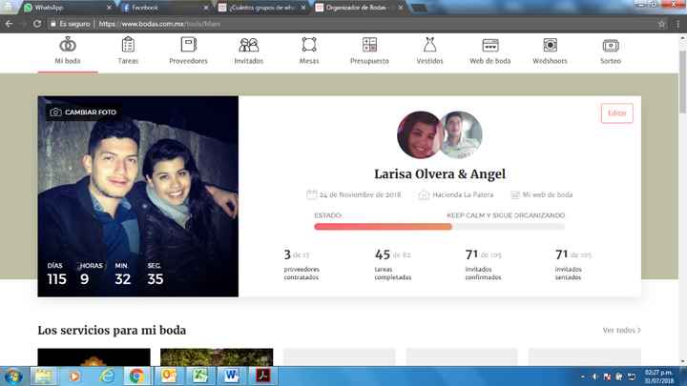Expand Ver todos services list
The width and height of the screenshot is (687, 386).
coord(621,331)
